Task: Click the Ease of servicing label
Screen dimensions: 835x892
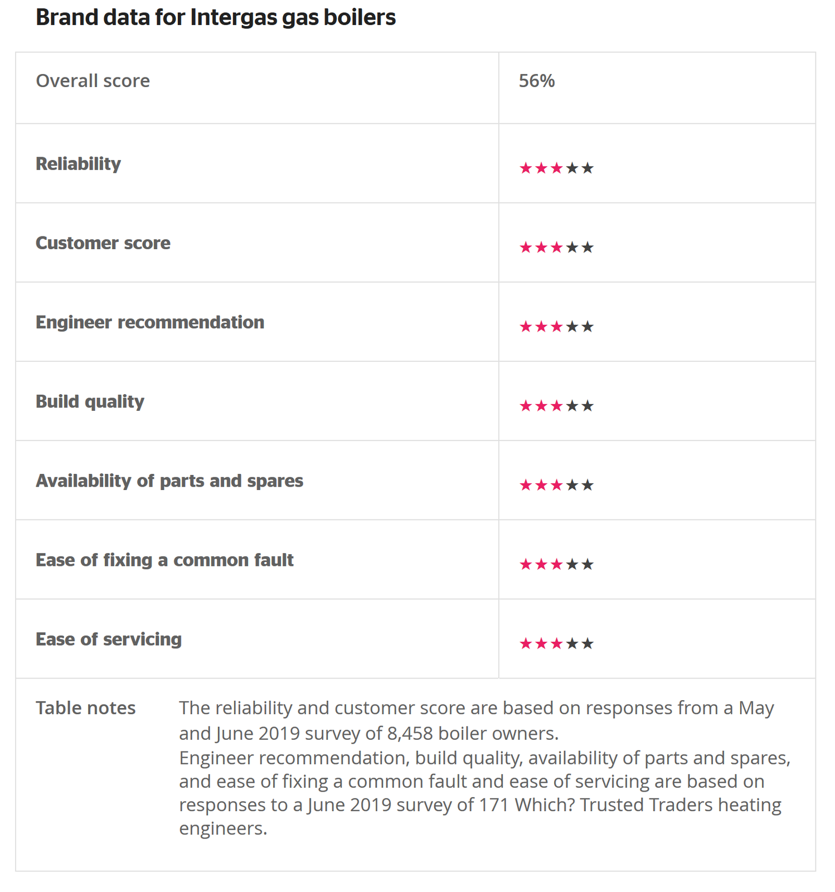Action: [x=108, y=639]
